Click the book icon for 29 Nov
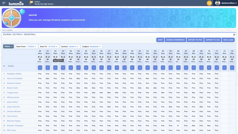238x134 pixels. [x=126, y=57]
